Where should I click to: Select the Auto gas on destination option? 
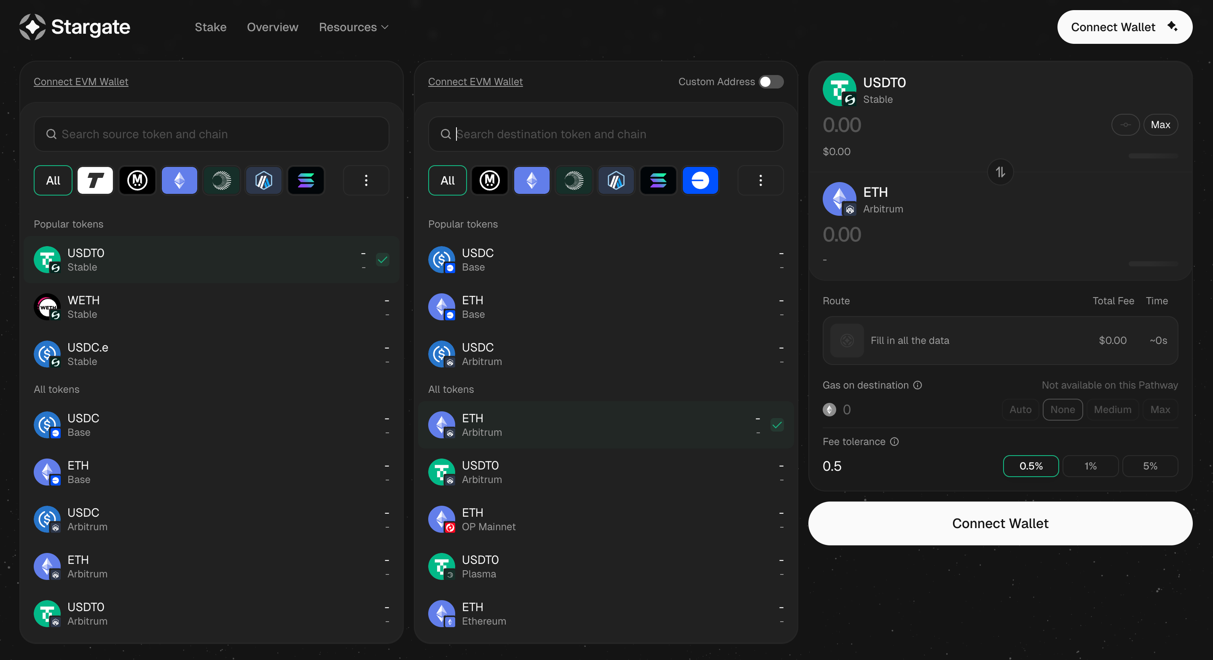[x=1020, y=410]
